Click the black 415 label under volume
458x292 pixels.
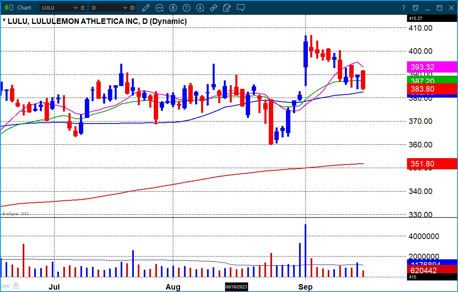coord(432,277)
